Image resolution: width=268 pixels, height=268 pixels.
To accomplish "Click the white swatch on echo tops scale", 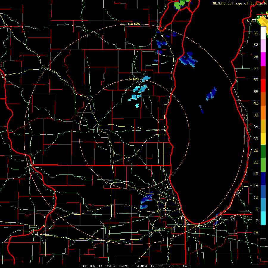I will click(x=263, y=33).
